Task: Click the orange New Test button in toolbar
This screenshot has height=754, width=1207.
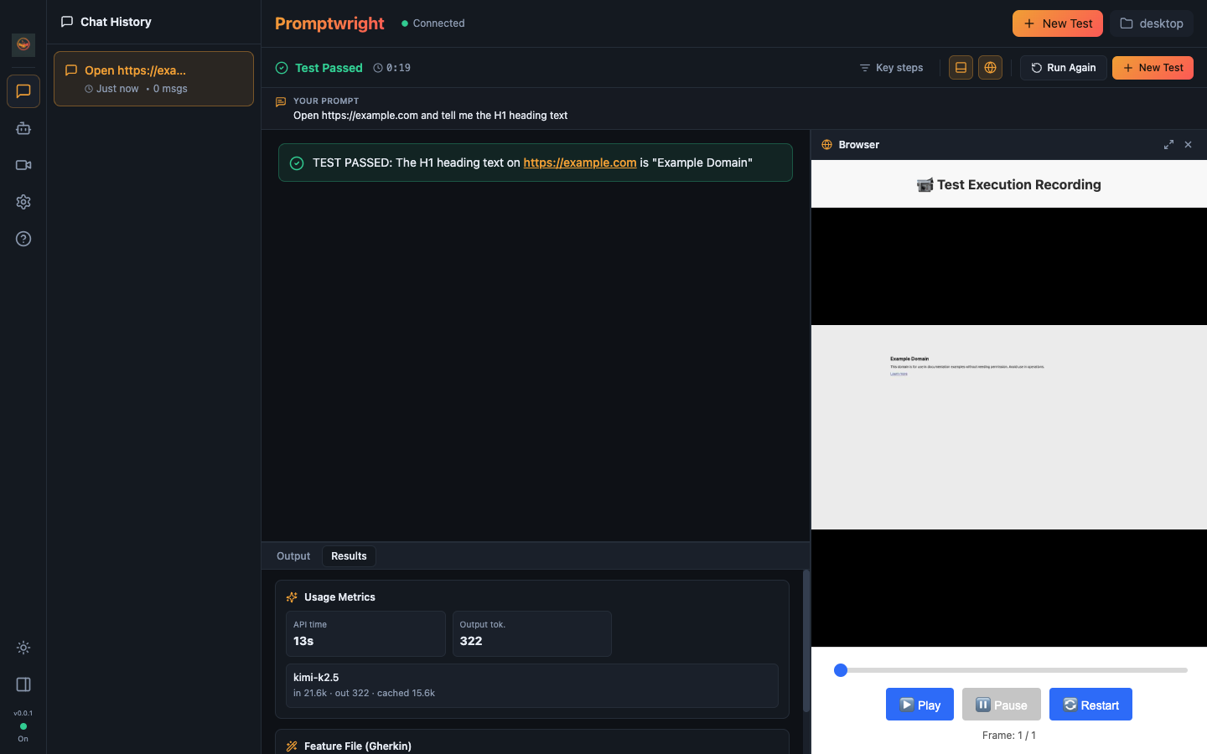Action: tap(1153, 68)
